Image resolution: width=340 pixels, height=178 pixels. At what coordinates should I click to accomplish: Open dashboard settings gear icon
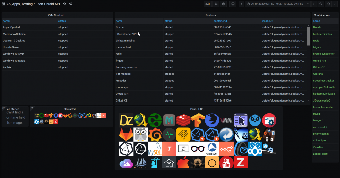point(223,4)
